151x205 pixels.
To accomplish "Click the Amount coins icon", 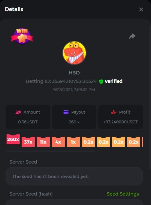I will click(x=18, y=112).
